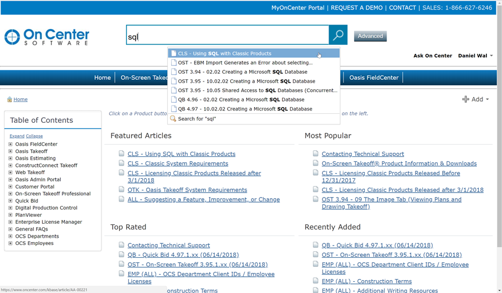Click document icon beside CLS - Using SQL suggestion
The height and width of the screenshot is (293, 502).
coord(174,54)
